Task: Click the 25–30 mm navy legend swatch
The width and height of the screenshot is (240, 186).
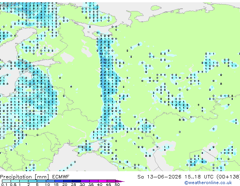Action: coord(76,181)
